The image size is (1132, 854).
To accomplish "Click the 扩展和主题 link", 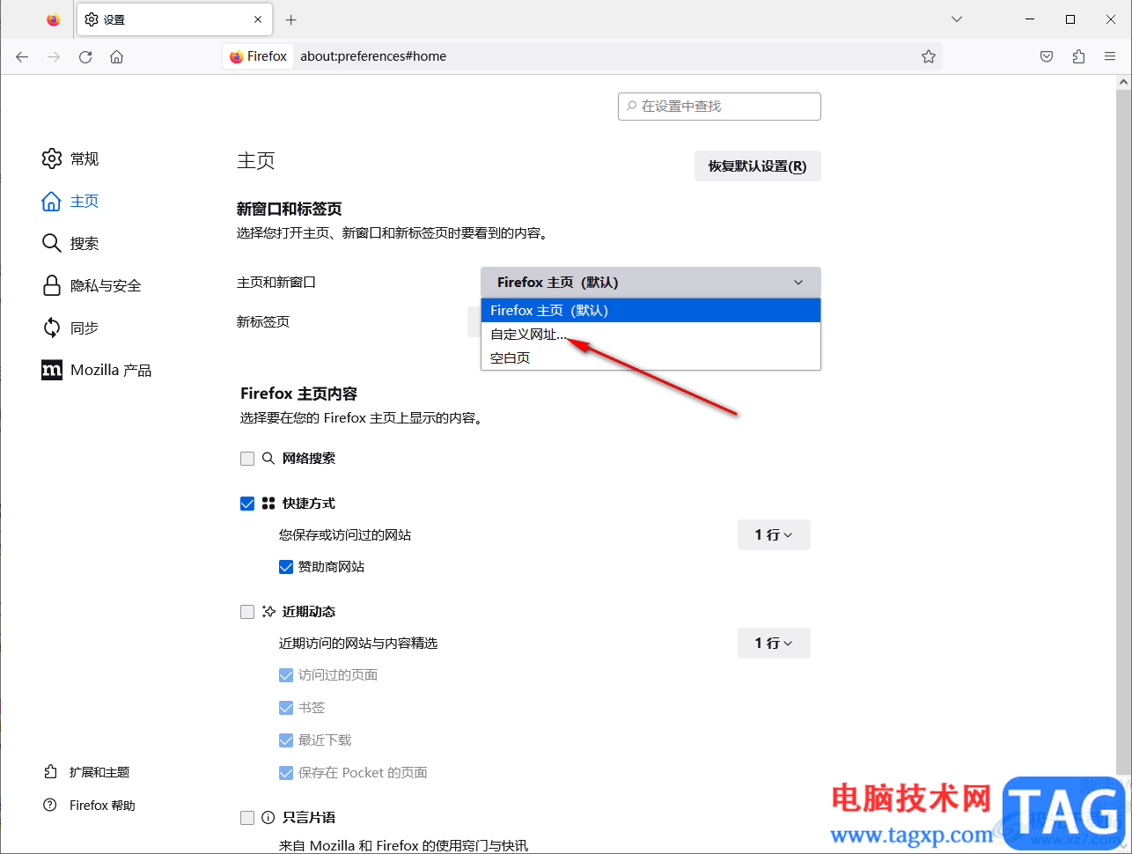I will 86,772.
